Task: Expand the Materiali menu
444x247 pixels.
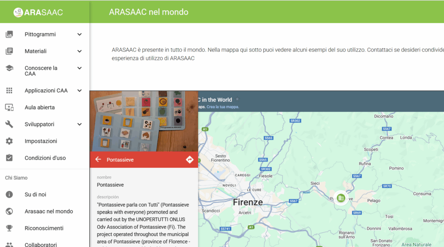Action: point(80,51)
